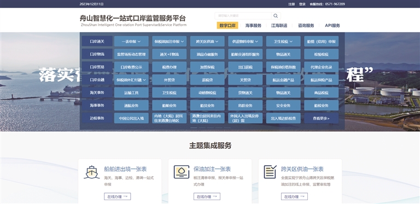Click the 退税贷 button
Screen dimensions: 420x204
click(207, 80)
